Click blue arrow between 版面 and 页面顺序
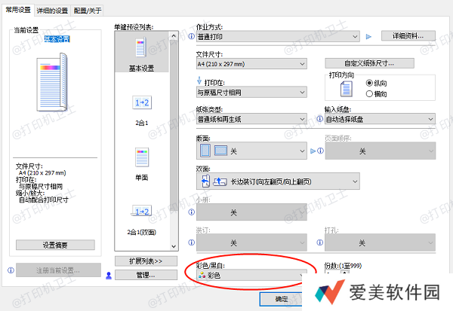The width and height of the screenshot is (453, 311). tap(313, 151)
